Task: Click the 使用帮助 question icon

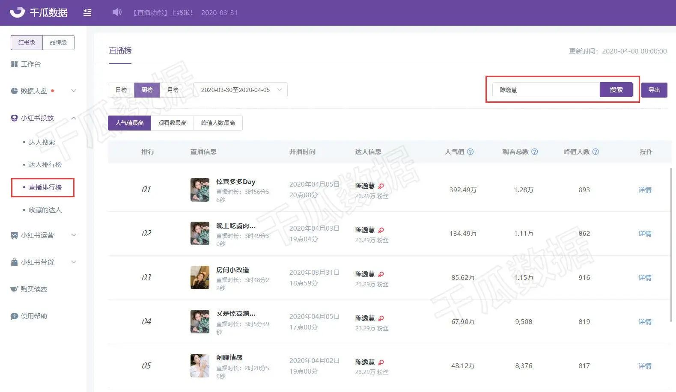Action: point(14,316)
